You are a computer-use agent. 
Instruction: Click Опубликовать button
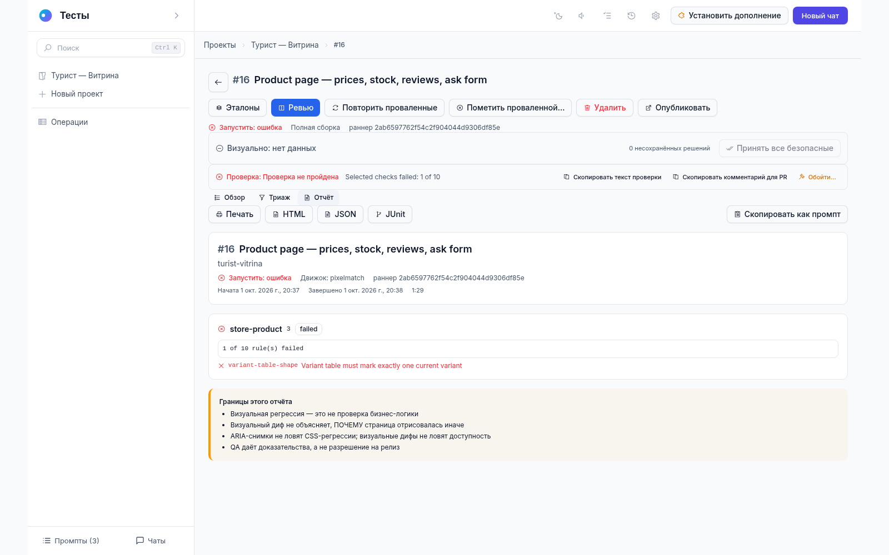[677, 108]
